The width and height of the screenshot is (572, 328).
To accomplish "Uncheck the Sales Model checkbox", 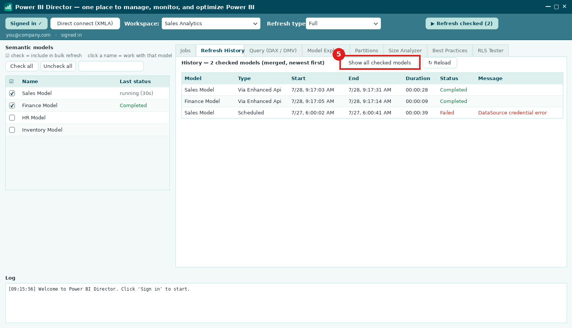I will [x=12, y=93].
